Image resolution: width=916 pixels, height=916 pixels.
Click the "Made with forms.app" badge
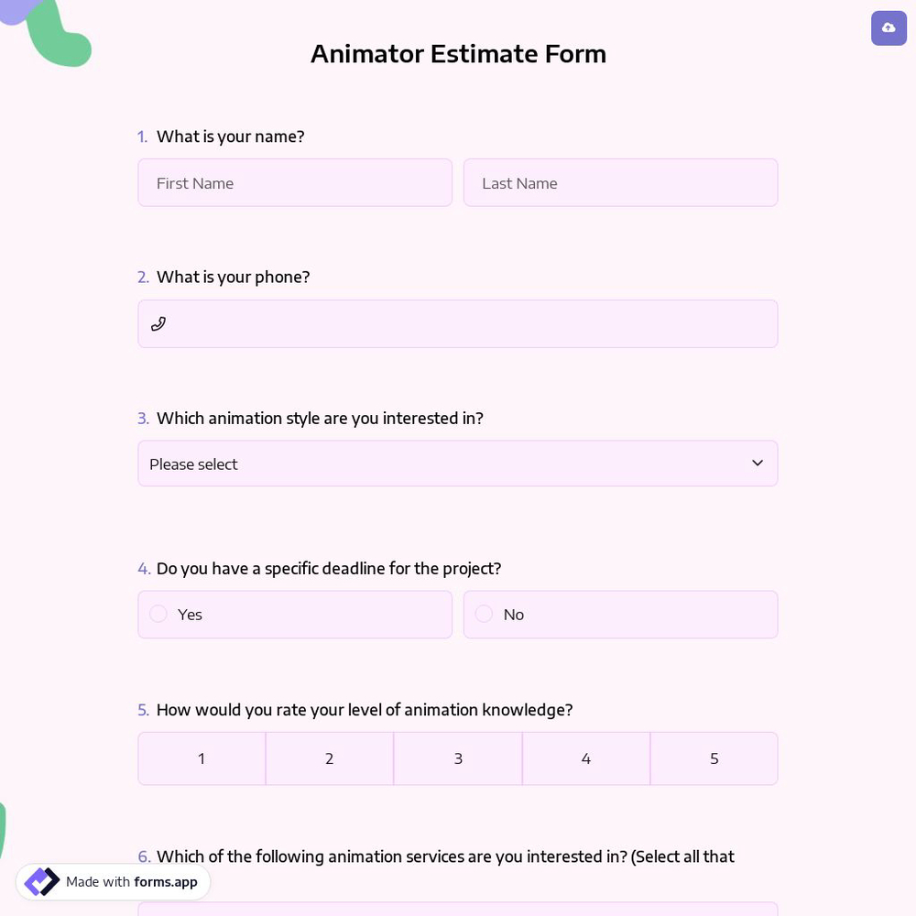tap(114, 881)
